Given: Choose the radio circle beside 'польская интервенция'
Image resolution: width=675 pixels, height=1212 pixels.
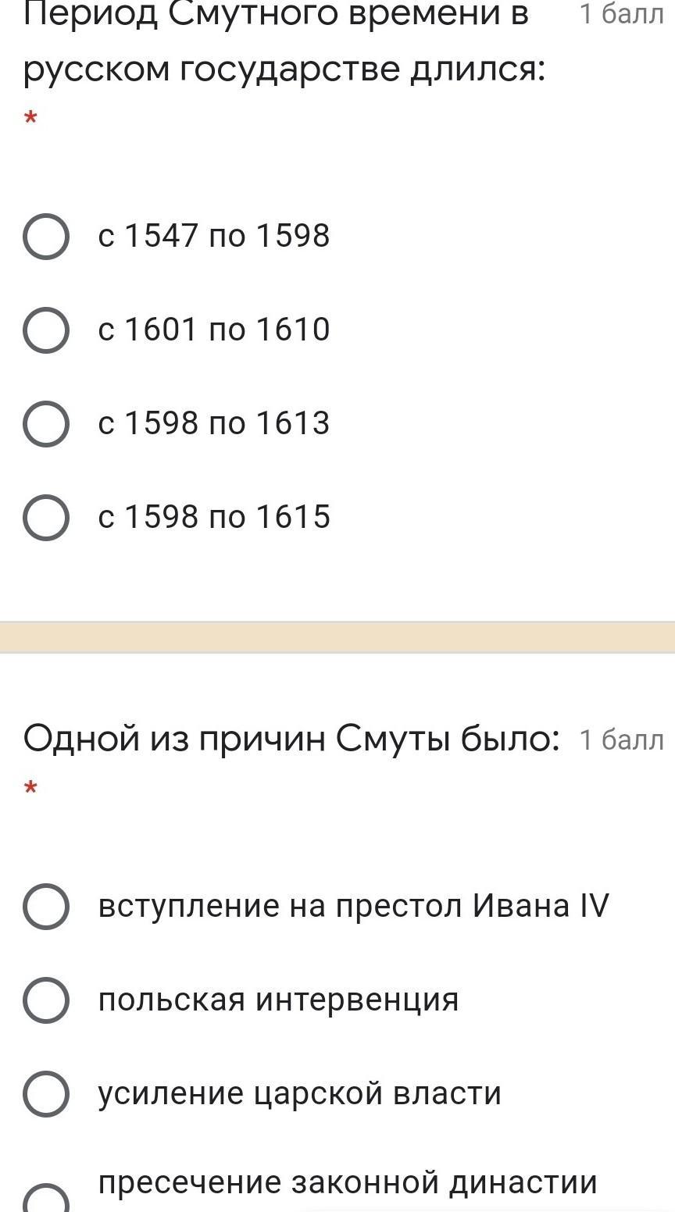Looking at the screenshot, I should click(x=46, y=1000).
